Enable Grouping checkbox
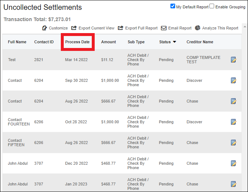Image resolution: width=248 pixels, height=192 pixels. tap(212, 6)
